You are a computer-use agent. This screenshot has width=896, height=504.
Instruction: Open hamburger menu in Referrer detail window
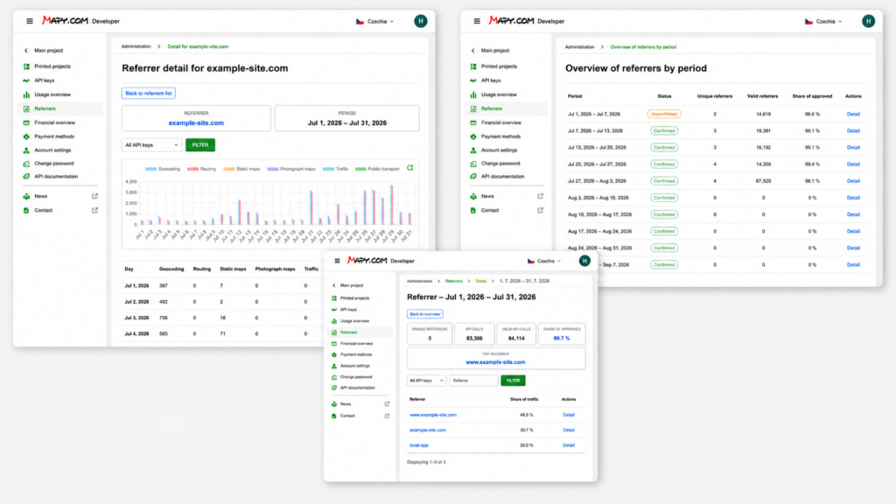click(30, 21)
